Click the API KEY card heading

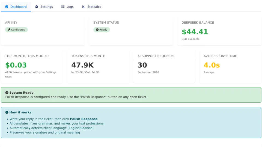[11, 23]
